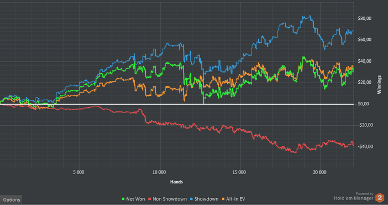Click the blue Showdown color square
The height and width of the screenshot is (205, 388).
tap(191, 199)
